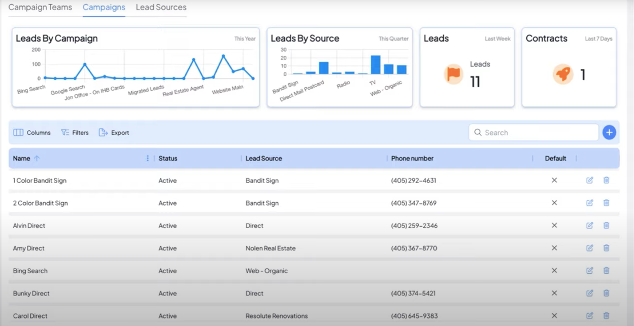The width and height of the screenshot is (634, 326).
Task: Toggle default mark for Carol Direct
Action: coord(554,315)
